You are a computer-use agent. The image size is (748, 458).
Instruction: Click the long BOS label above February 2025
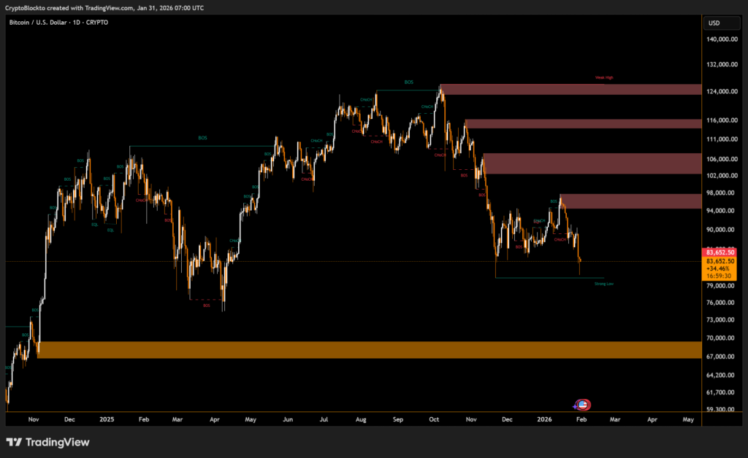[x=202, y=138]
